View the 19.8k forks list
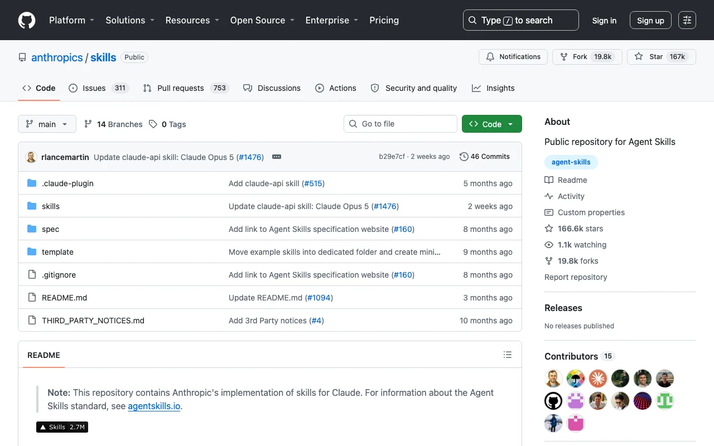The width and height of the screenshot is (714, 446). click(572, 261)
